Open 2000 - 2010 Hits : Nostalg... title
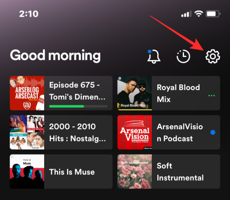Viewport: 230px width, 200px height. [x=77, y=132]
